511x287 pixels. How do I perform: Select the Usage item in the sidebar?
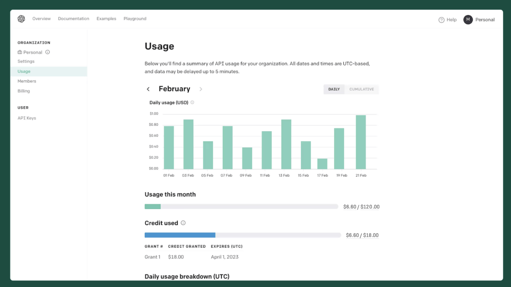(24, 71)
